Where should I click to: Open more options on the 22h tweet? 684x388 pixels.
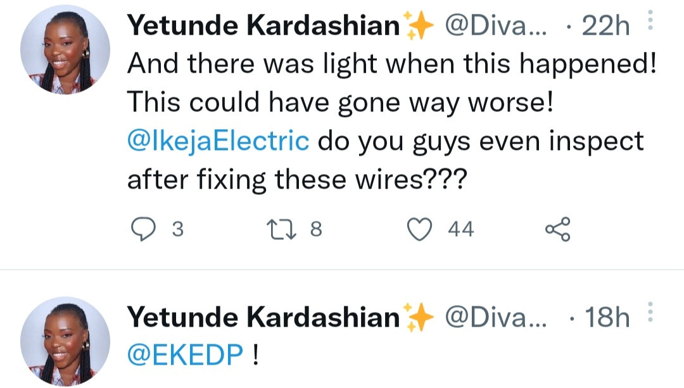648,24
